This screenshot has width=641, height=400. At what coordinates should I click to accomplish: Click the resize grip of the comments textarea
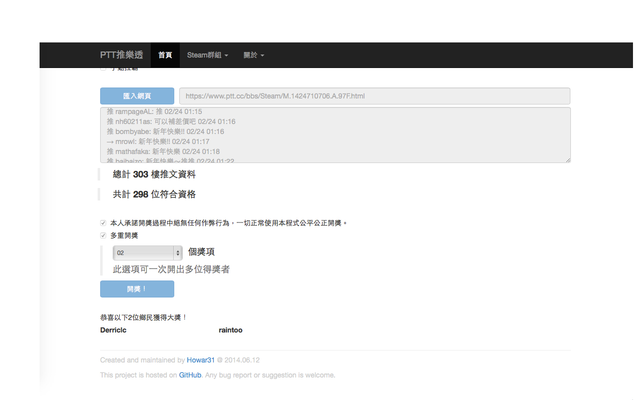tap(568, 160)
